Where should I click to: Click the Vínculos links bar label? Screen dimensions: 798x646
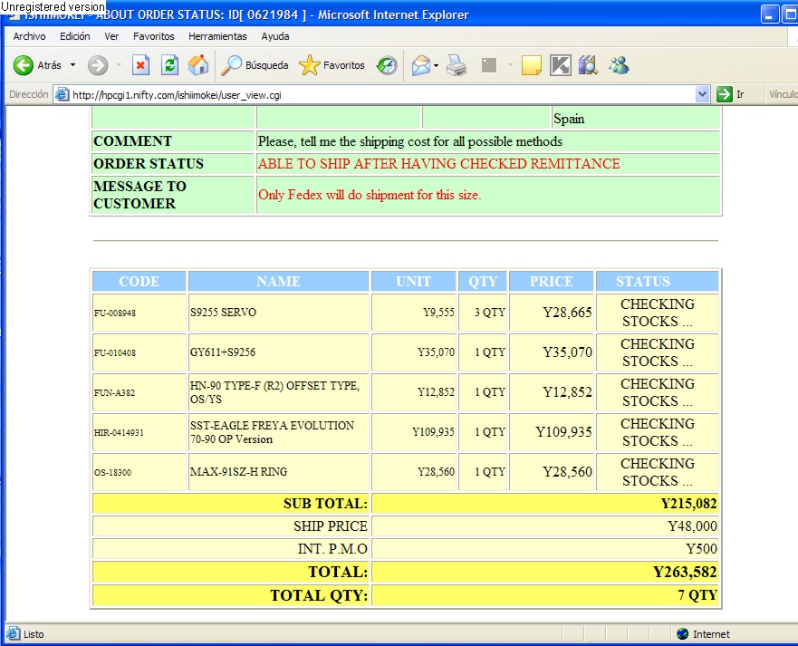[x=782, y=94]
